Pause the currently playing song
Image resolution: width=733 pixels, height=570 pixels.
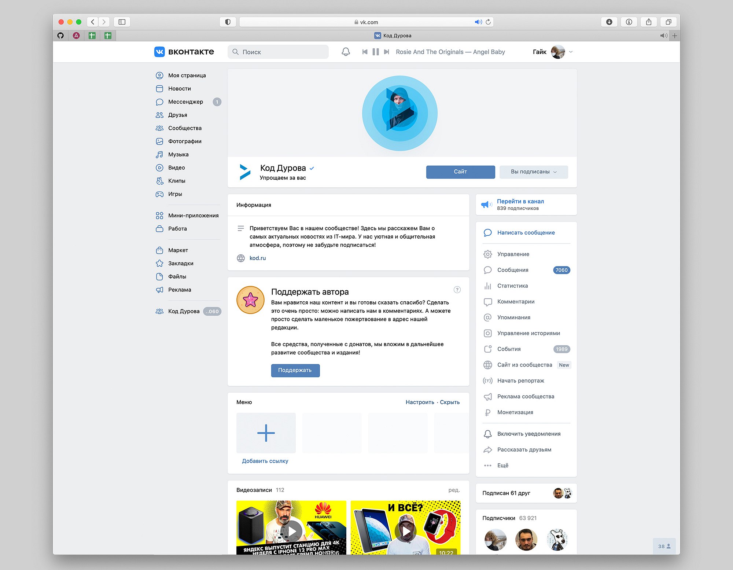pyautogui.click(x=376, y=52)
